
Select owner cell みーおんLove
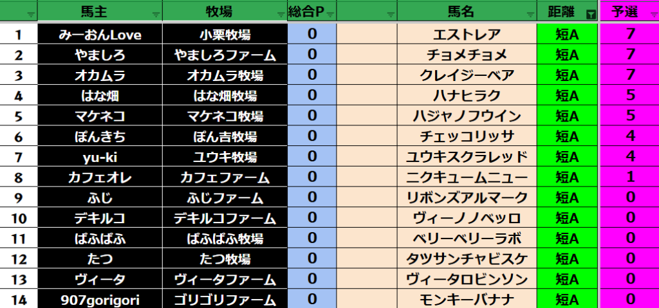[x=99, y=35]
